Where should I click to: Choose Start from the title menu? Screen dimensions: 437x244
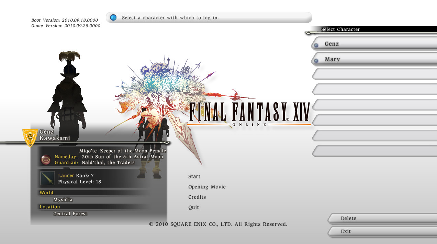[x=194, y=176]
